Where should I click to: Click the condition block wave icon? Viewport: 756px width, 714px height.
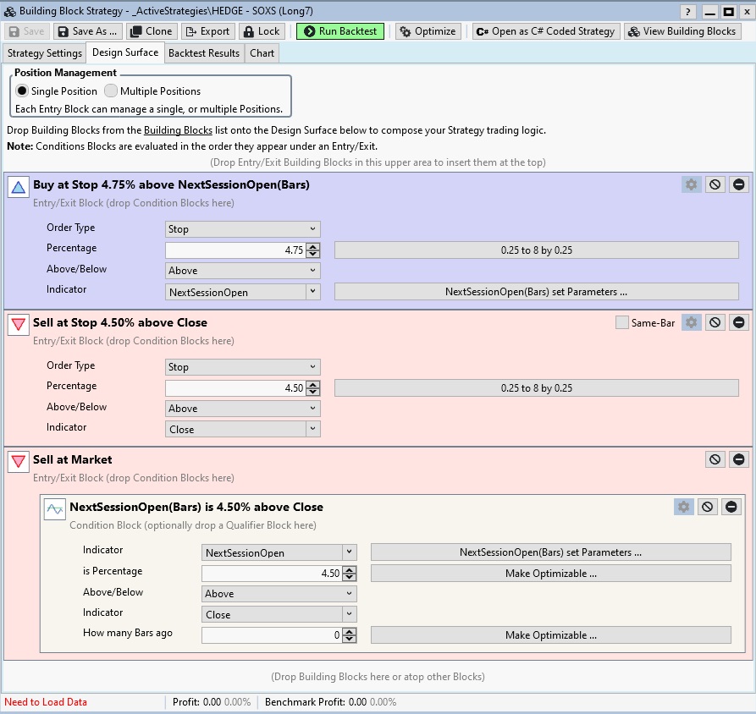click(55, 508)
